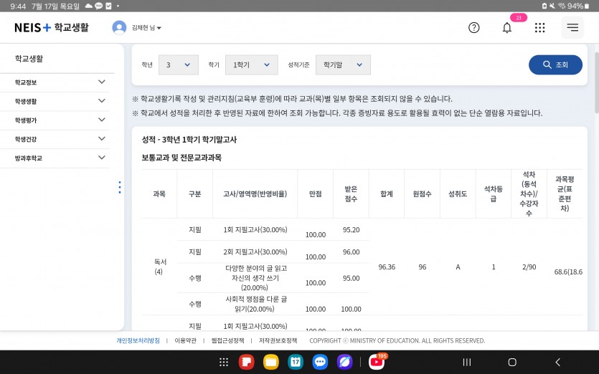Open the purple browser app in taskbar

(x=344, y=362)
